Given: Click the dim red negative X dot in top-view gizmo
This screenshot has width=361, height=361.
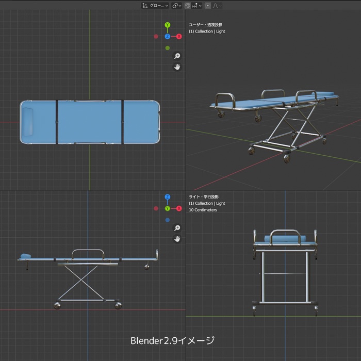Looking at the screenshot, I should pyautogui.click(x=156, y=37).
